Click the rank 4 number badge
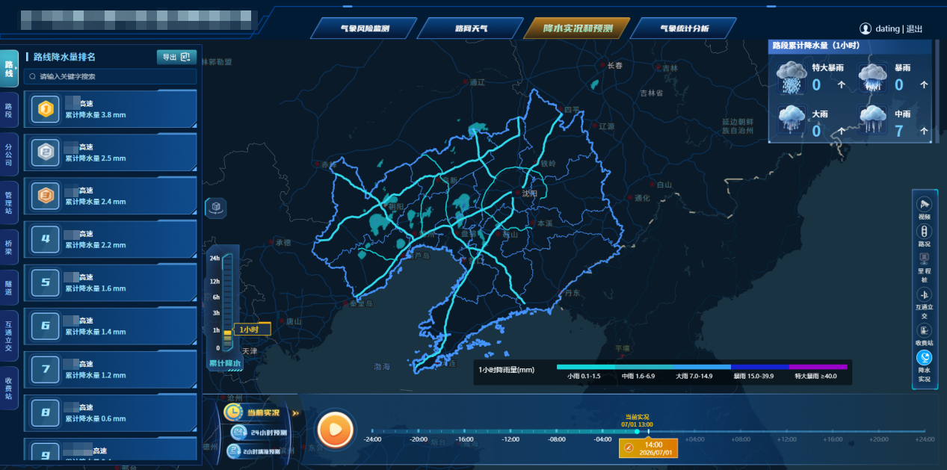 coord(45,239)
